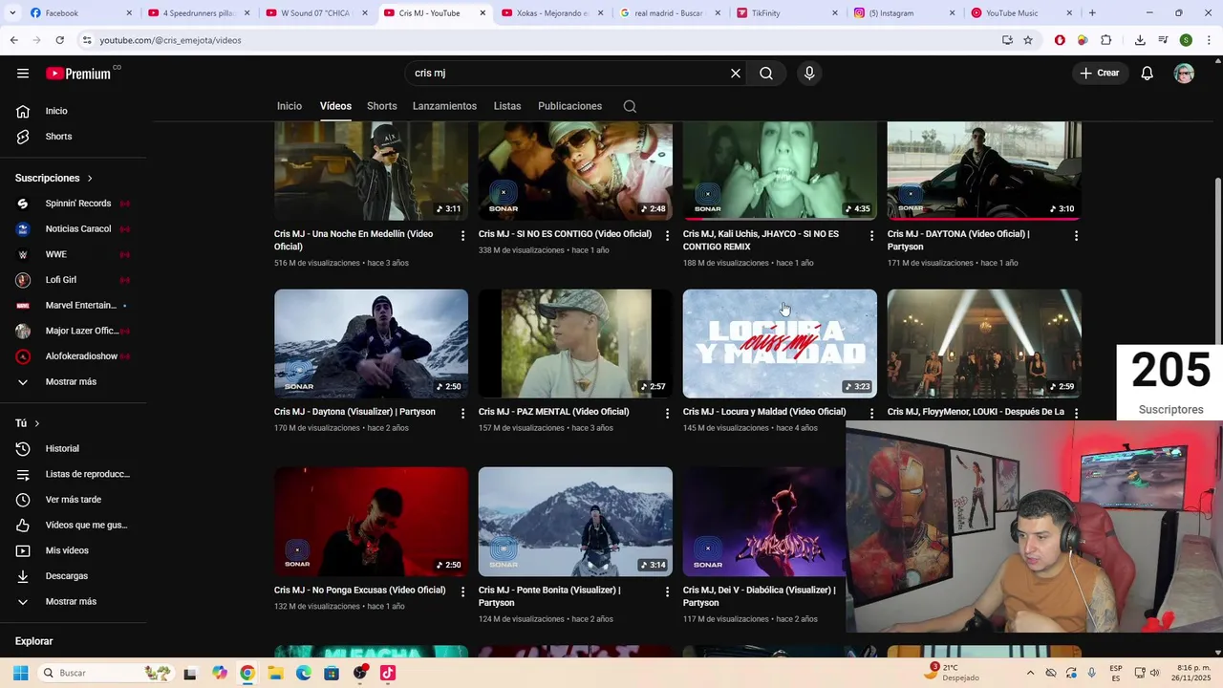Open options menu for No Ponga Excusas video
This screenshot has height=688, width=1223.
coord(463,591)
